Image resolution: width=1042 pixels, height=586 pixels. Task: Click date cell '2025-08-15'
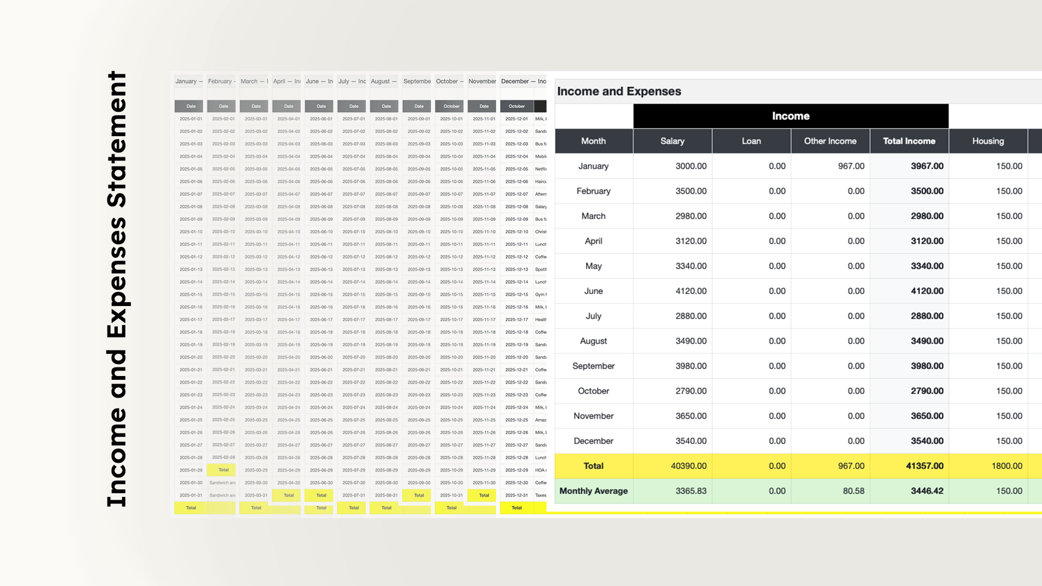386,295
